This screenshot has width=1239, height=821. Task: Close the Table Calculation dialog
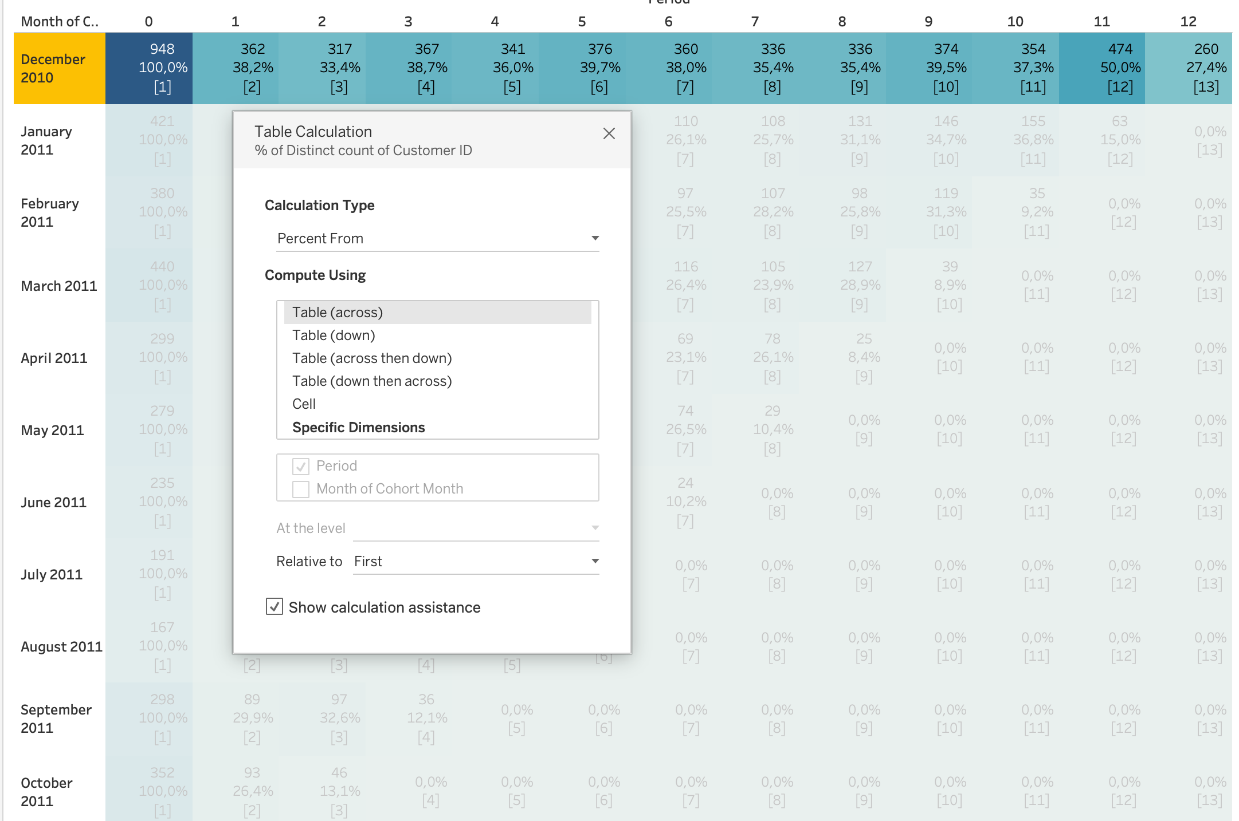609,133
